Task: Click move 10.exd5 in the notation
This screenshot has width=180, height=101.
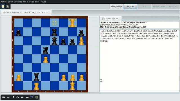Action: pyautogui.click(x=108, y=34)
